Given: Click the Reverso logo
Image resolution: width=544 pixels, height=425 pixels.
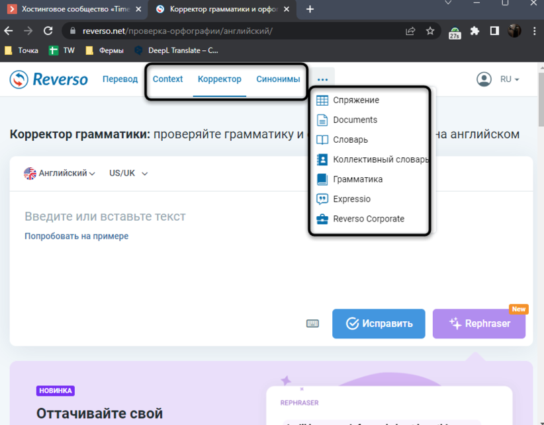Looking at the screenshot, I should pos(48,79).
